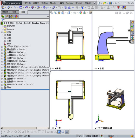Open the SolidWorks Resources home icon
Screen dimensions: 135x138
132,22
